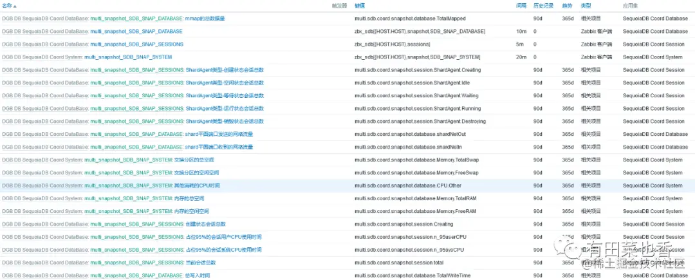Image resolution: width=695 pixels, height=280 pixels.
Task: Sort the list by 名称 column header
Action: [x=9, y=6]
